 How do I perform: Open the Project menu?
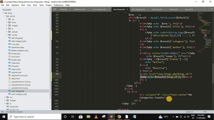48,5
